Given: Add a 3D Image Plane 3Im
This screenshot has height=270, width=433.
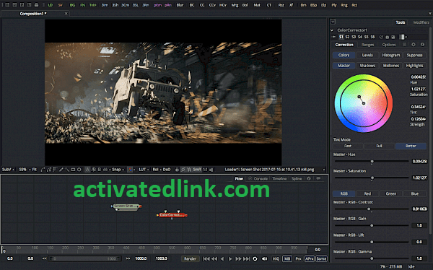Looking at the screenshot, I should pyautogui.click(x=105, y=5).
